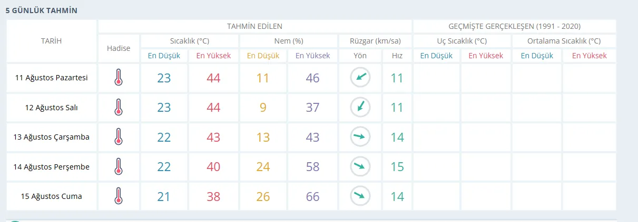
Task: Click the Sıcaklık (°C) column header
Action: coord(189,41)
